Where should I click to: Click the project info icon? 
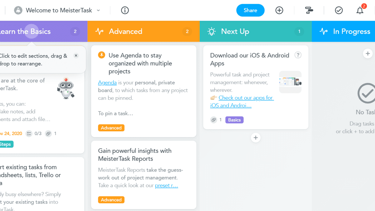(x=125, y=10)
